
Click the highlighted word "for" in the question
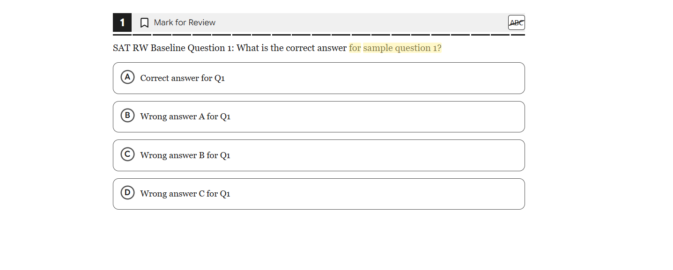pyautogui.click(x=355, y=48)
